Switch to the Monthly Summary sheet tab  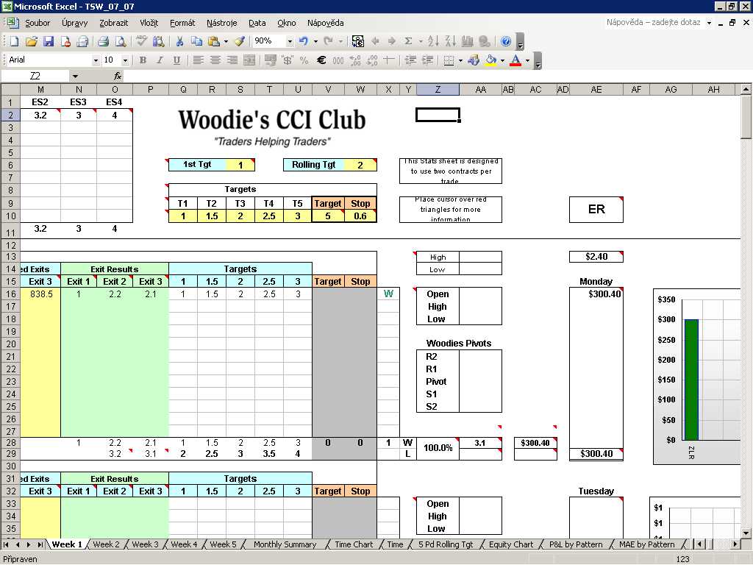coord(285,544)
